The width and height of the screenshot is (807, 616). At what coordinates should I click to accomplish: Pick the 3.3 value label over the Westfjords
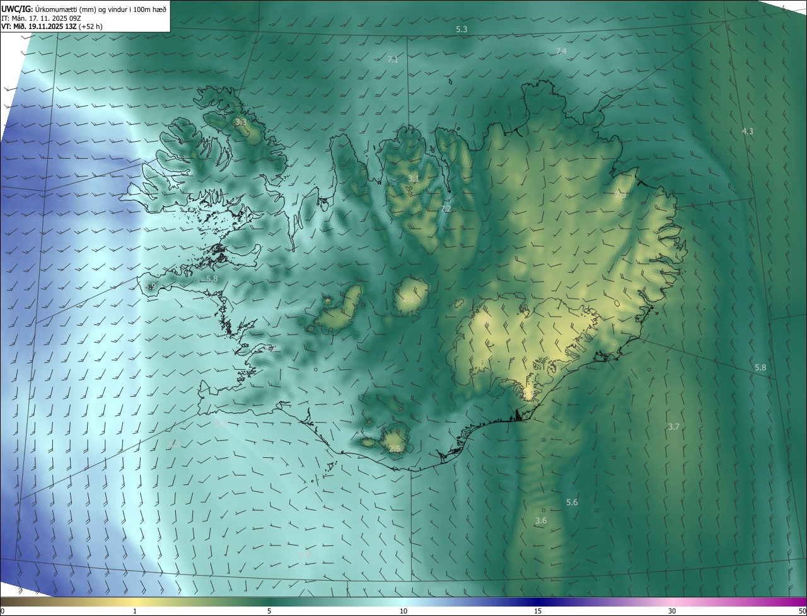point(240,122)
